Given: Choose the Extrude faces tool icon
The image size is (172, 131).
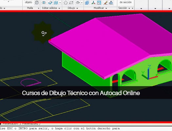Looking at the screenshot, I should (x=50, y=3).
